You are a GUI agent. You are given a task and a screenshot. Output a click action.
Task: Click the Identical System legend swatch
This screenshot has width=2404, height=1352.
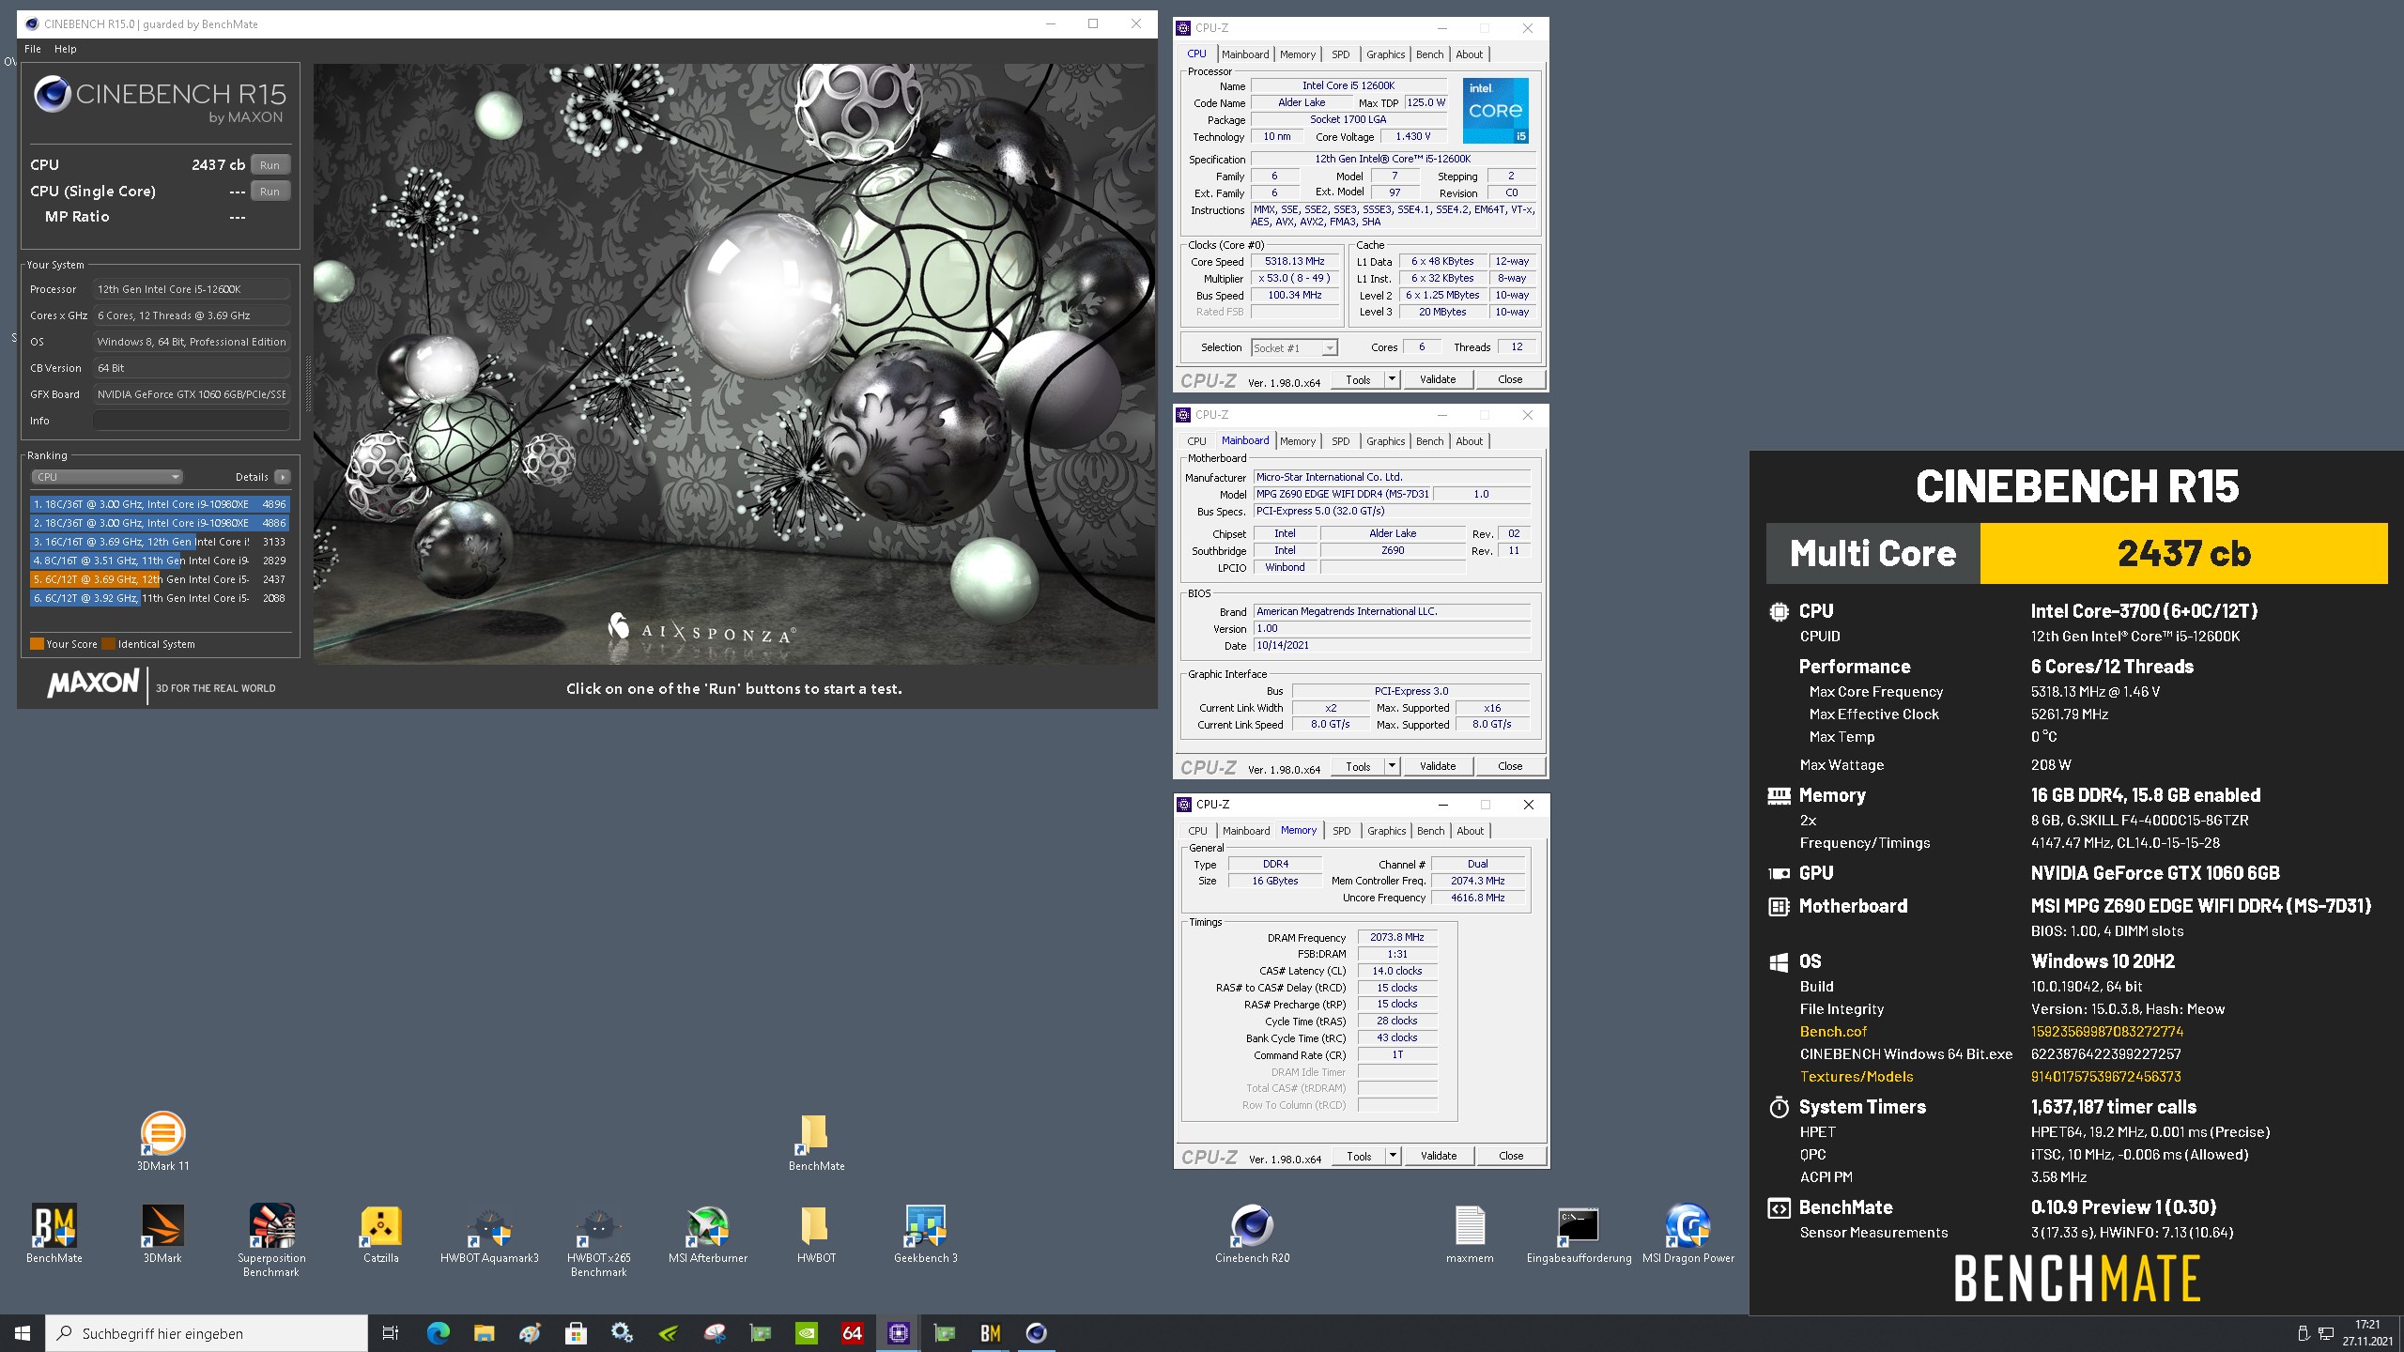pos(108,644)
